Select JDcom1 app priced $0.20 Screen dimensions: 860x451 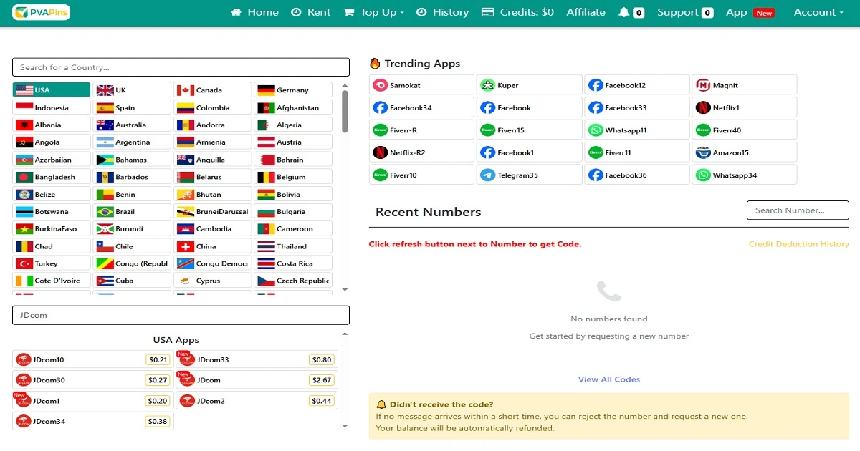point(93,401)
